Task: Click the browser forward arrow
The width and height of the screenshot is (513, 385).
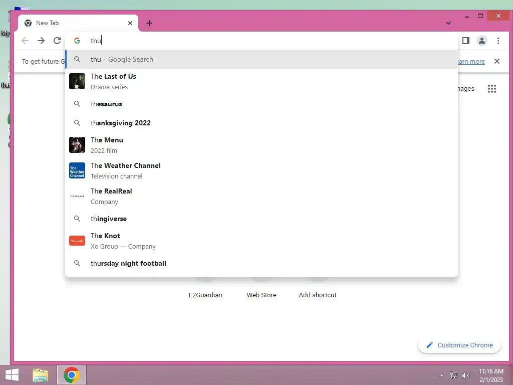Action: tap(41, 41)
